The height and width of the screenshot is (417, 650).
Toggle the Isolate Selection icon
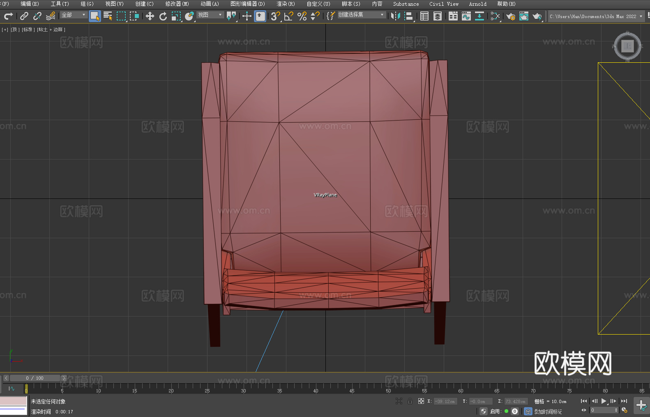(x=399, y=401)
